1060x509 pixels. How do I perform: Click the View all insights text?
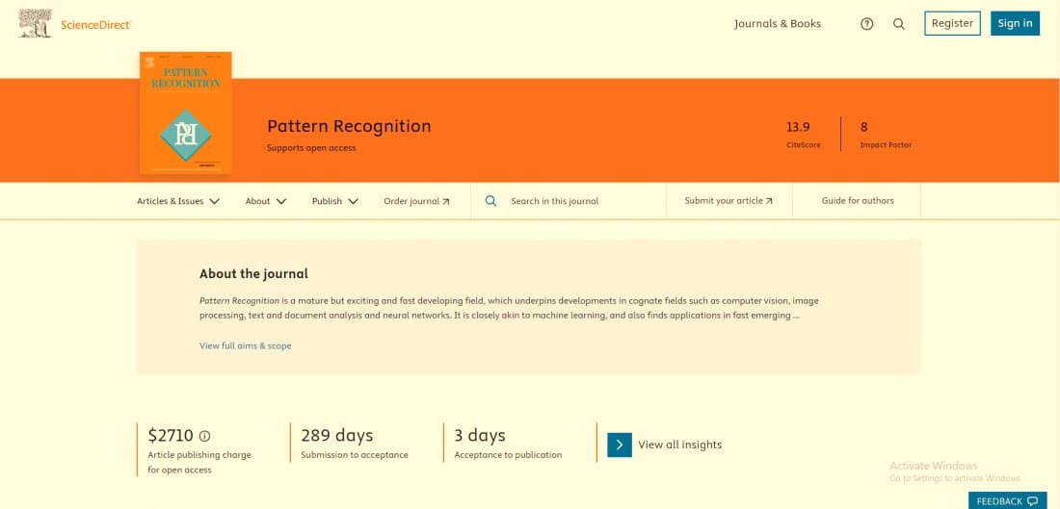[x=680, y=445]
